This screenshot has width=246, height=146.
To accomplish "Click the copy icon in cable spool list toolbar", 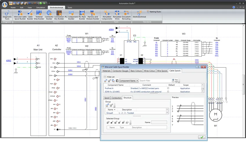I will click(113, 81).
